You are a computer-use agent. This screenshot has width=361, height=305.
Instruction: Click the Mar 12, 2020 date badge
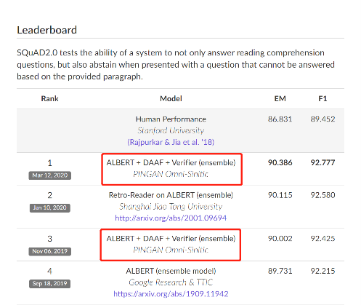(x=50, y=175)
